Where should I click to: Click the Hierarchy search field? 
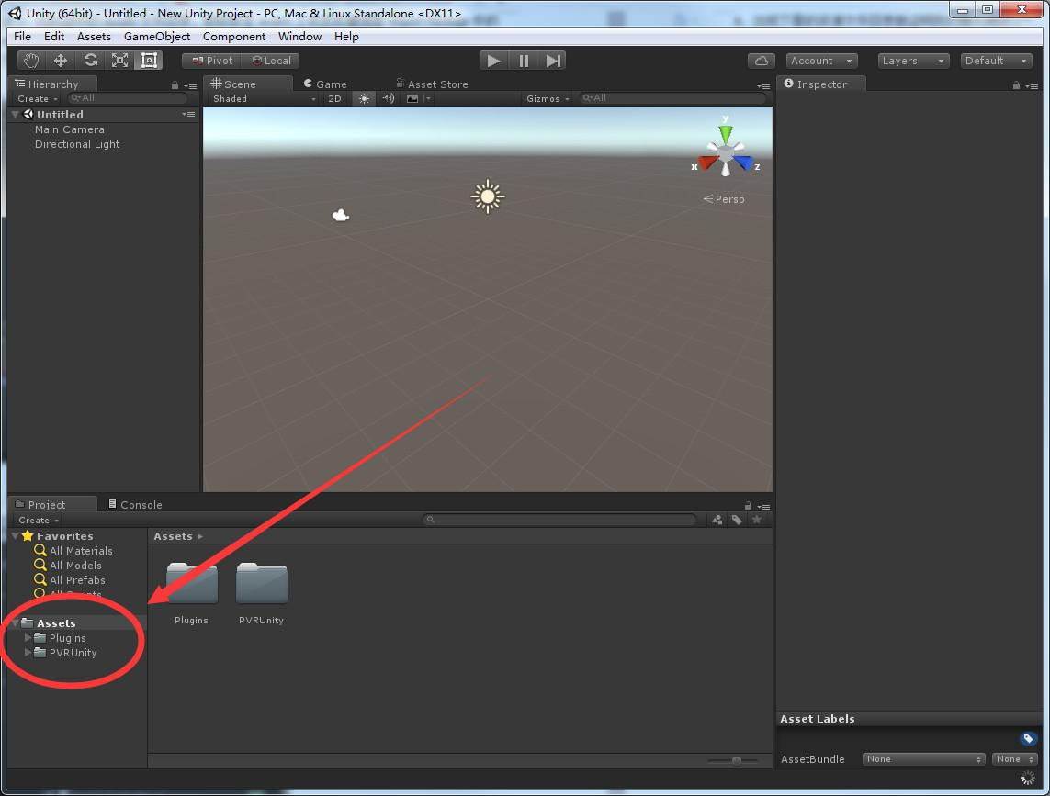pyautogui.click(x=128, y=98)
